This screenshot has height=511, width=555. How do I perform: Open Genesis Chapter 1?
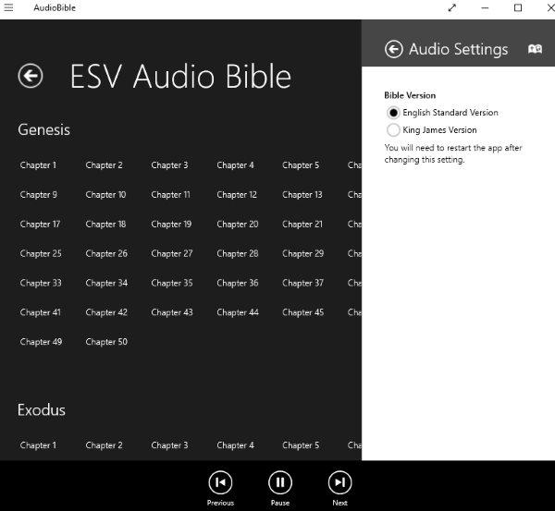tap(38, 165)
